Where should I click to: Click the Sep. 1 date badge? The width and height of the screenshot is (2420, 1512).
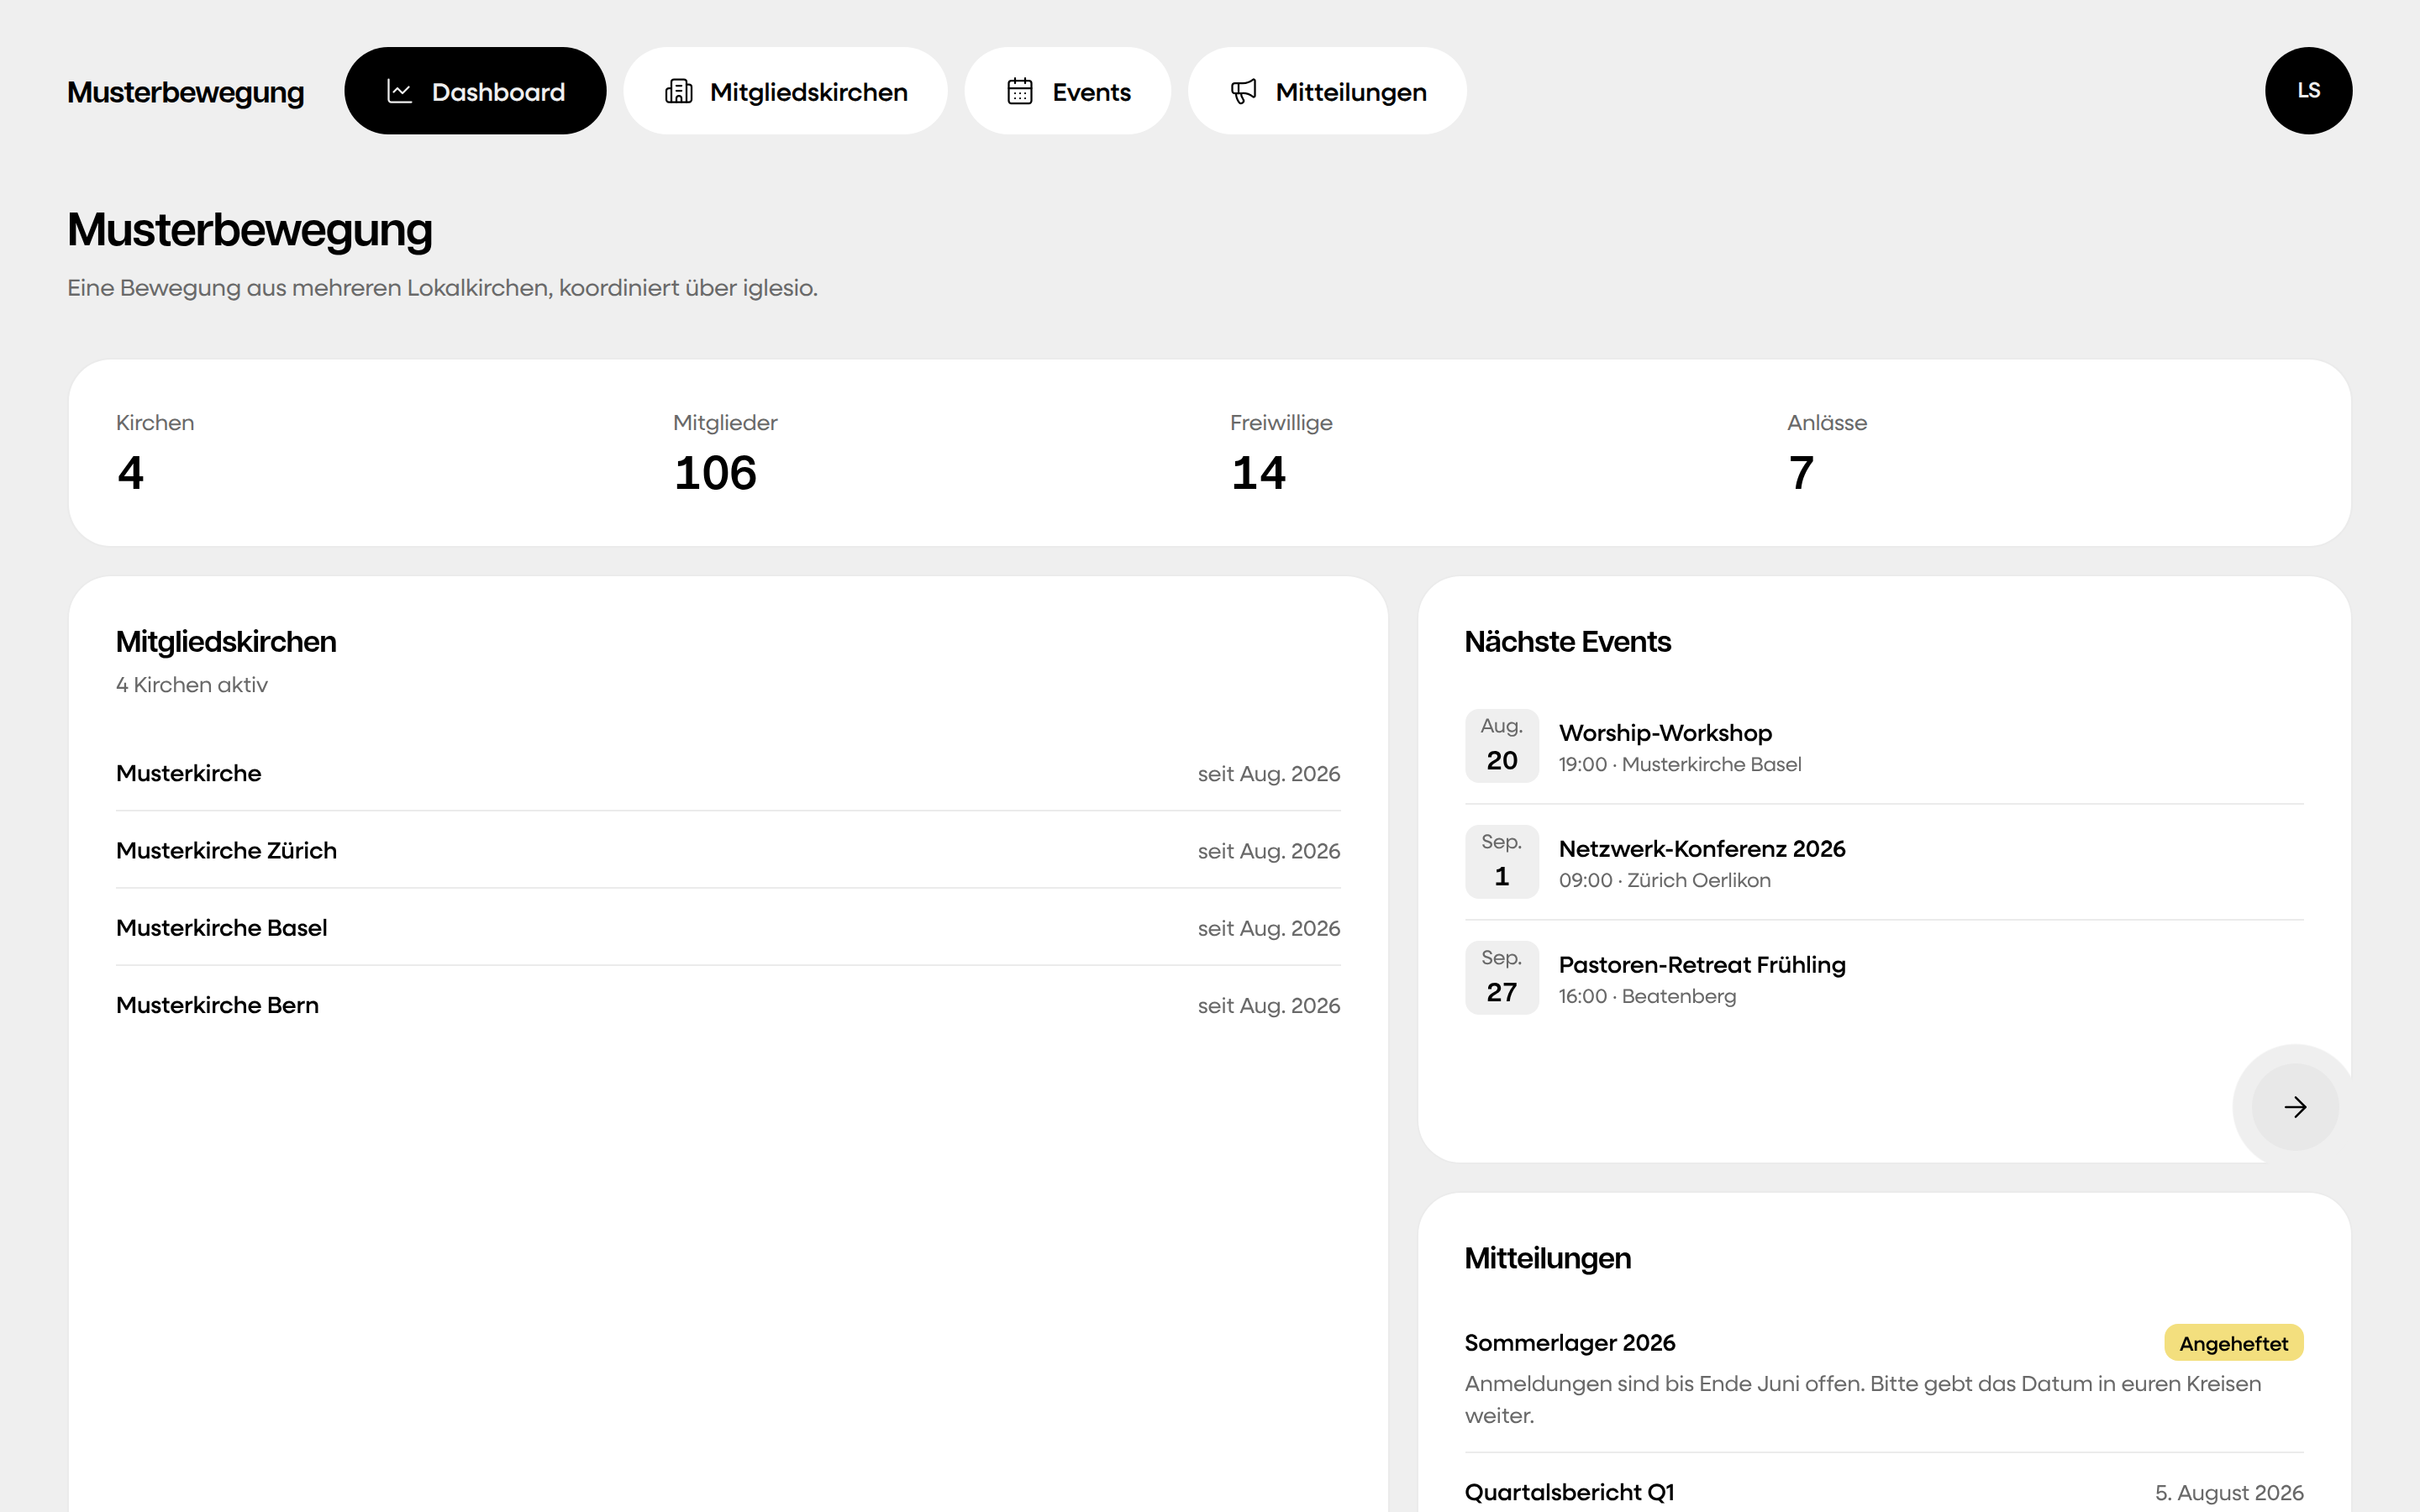[x=1501, y=862]
